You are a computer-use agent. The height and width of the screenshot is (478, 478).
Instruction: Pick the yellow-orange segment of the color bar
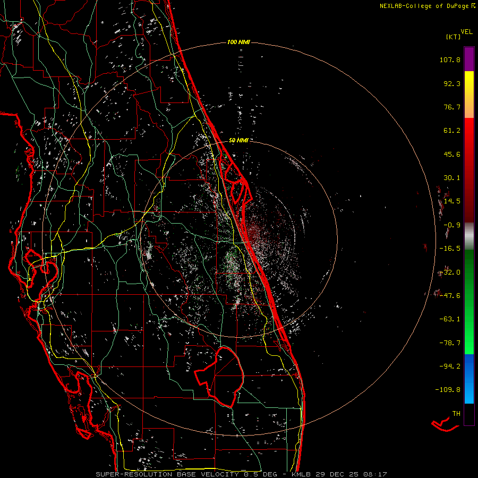coord(469,95)
